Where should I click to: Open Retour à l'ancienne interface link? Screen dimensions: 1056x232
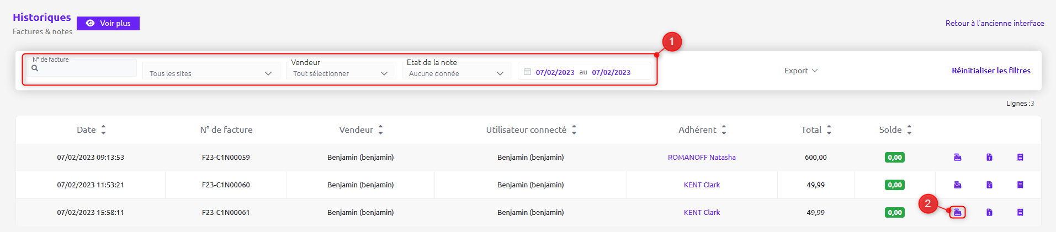[995, 23]
